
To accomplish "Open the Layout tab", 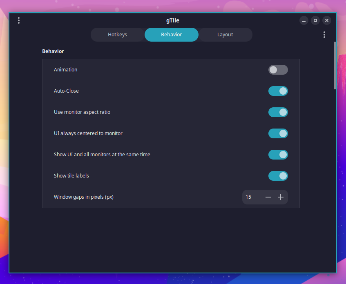I will point(225,35).
